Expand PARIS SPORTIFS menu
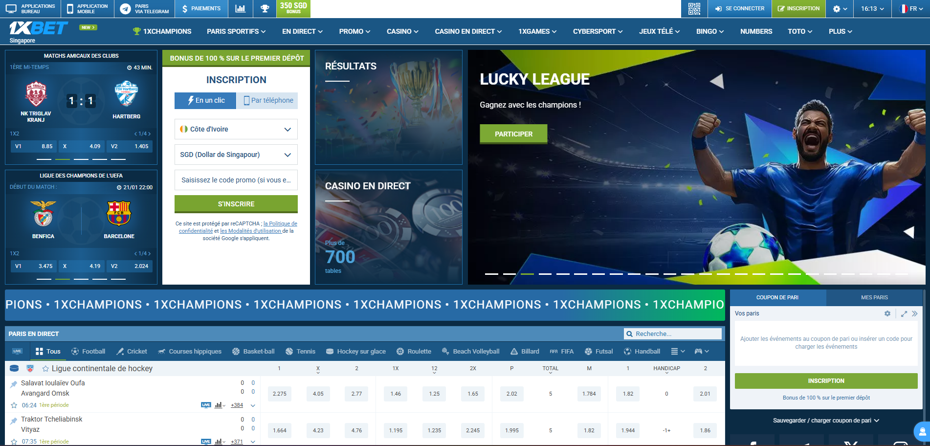This screenshot has width=930, height=446. [x=236, y=31]
